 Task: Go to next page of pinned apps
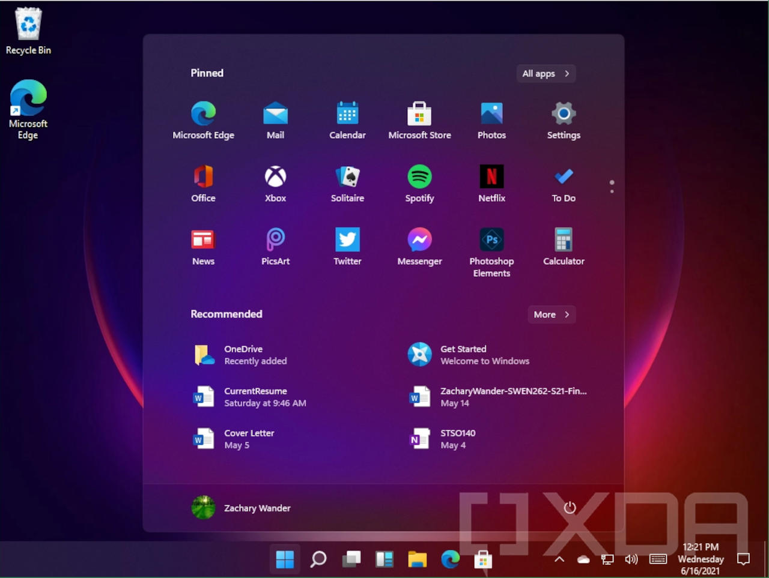tap(612, 191)
